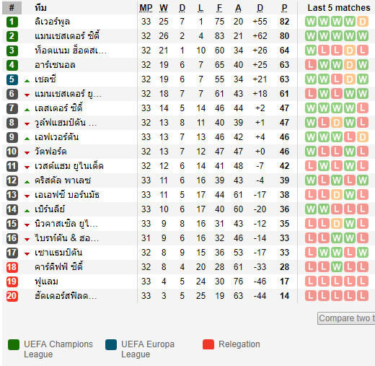Open team name in rank 19 row

tap(46, 282)
